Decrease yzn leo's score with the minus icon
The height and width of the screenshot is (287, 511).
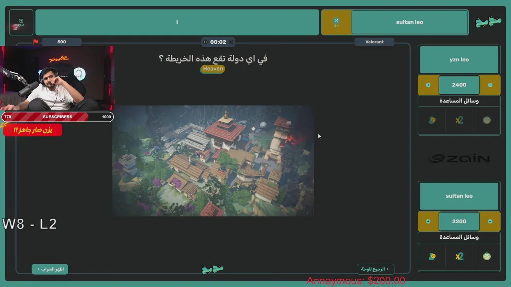490,85
